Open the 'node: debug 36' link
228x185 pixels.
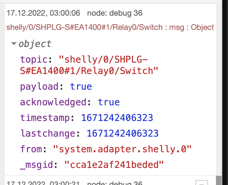[115, 13]
